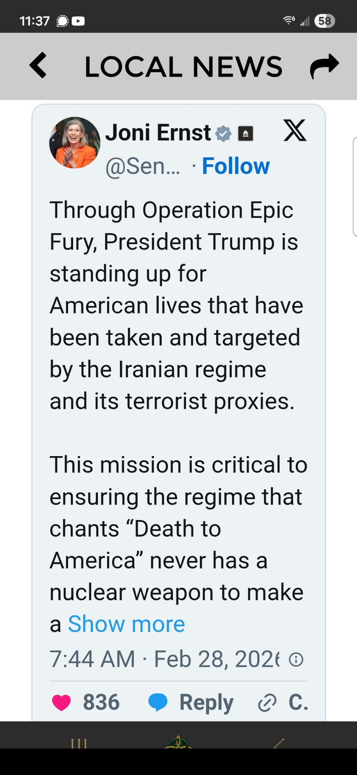Open the Joni Ernst profile name
The image size is (357, 775).
[158, 133]
